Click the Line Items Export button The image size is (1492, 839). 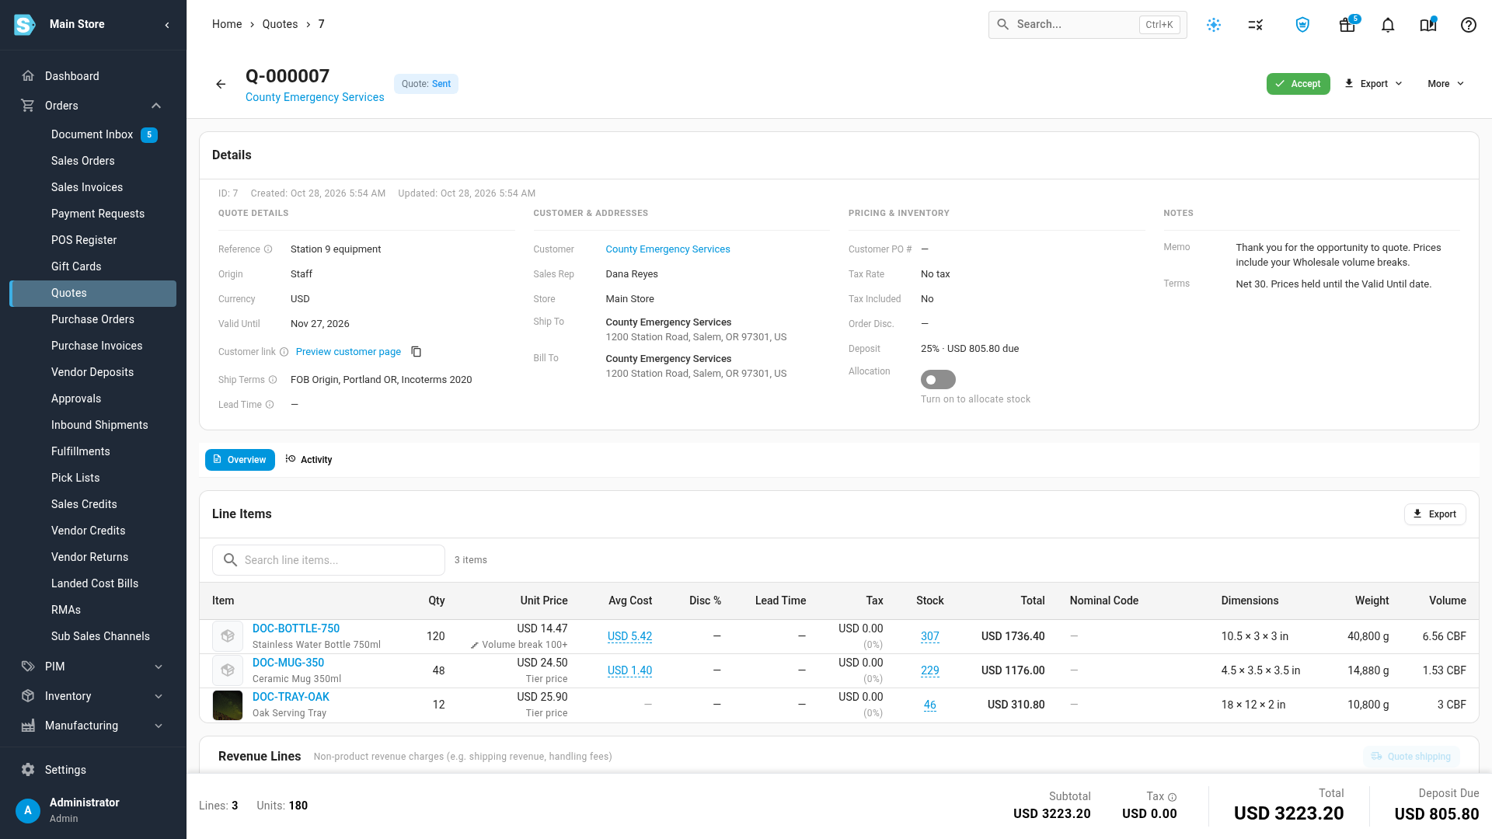point(1434,514)
